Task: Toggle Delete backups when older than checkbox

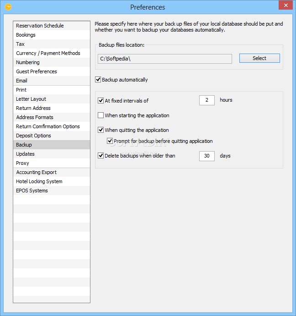Action: [x=100, y=155]
